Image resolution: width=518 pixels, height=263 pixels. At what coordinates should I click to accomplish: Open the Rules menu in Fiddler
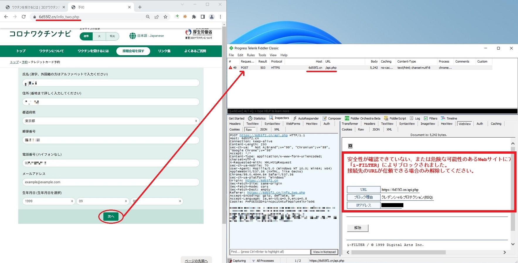click(x=251, y=55)
